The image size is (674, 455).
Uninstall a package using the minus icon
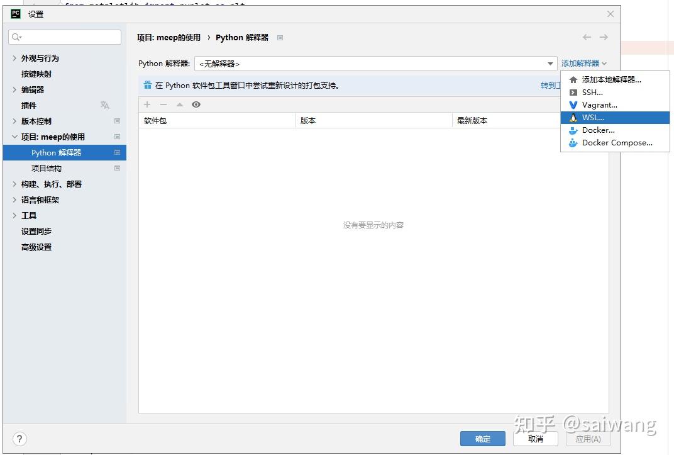[x=163, y=104]
